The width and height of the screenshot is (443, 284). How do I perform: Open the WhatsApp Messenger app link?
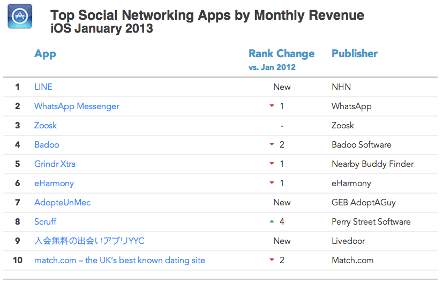[77, 106]
